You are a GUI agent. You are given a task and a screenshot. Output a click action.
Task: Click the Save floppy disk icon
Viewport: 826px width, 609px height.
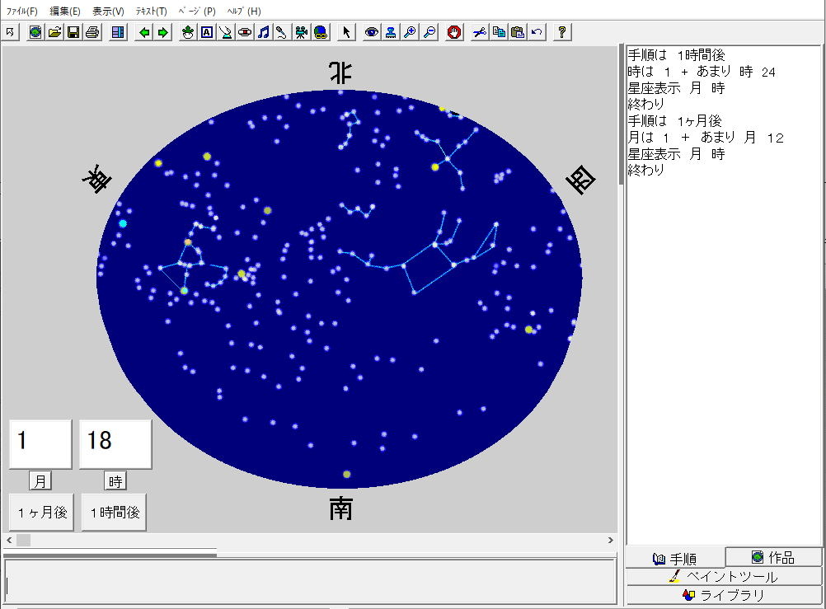click(x=73, y=32)
